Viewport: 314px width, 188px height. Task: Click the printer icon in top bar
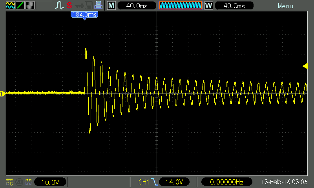[99, 5]
